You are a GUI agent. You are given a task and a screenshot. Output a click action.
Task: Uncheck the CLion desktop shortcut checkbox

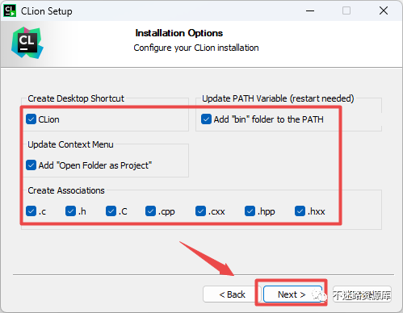coord(31,119)
